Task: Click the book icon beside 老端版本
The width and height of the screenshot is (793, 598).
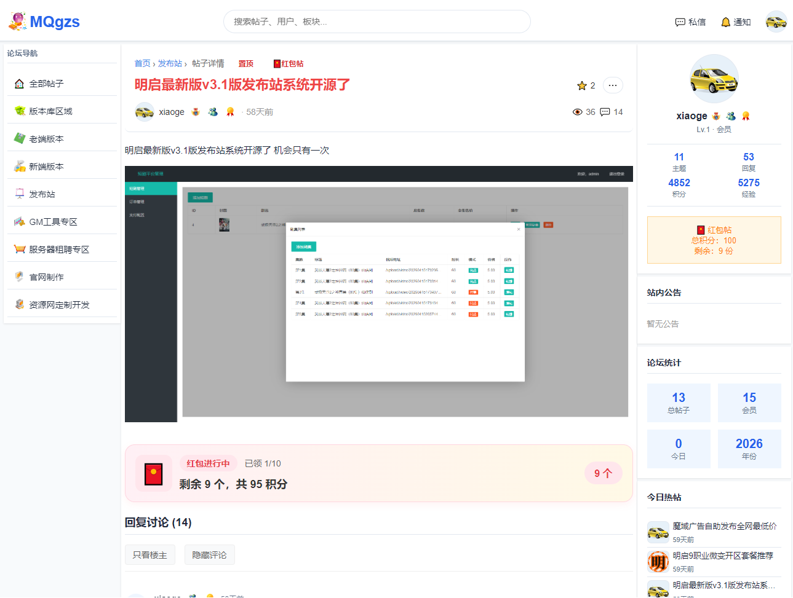Action: tap(20, 139)
